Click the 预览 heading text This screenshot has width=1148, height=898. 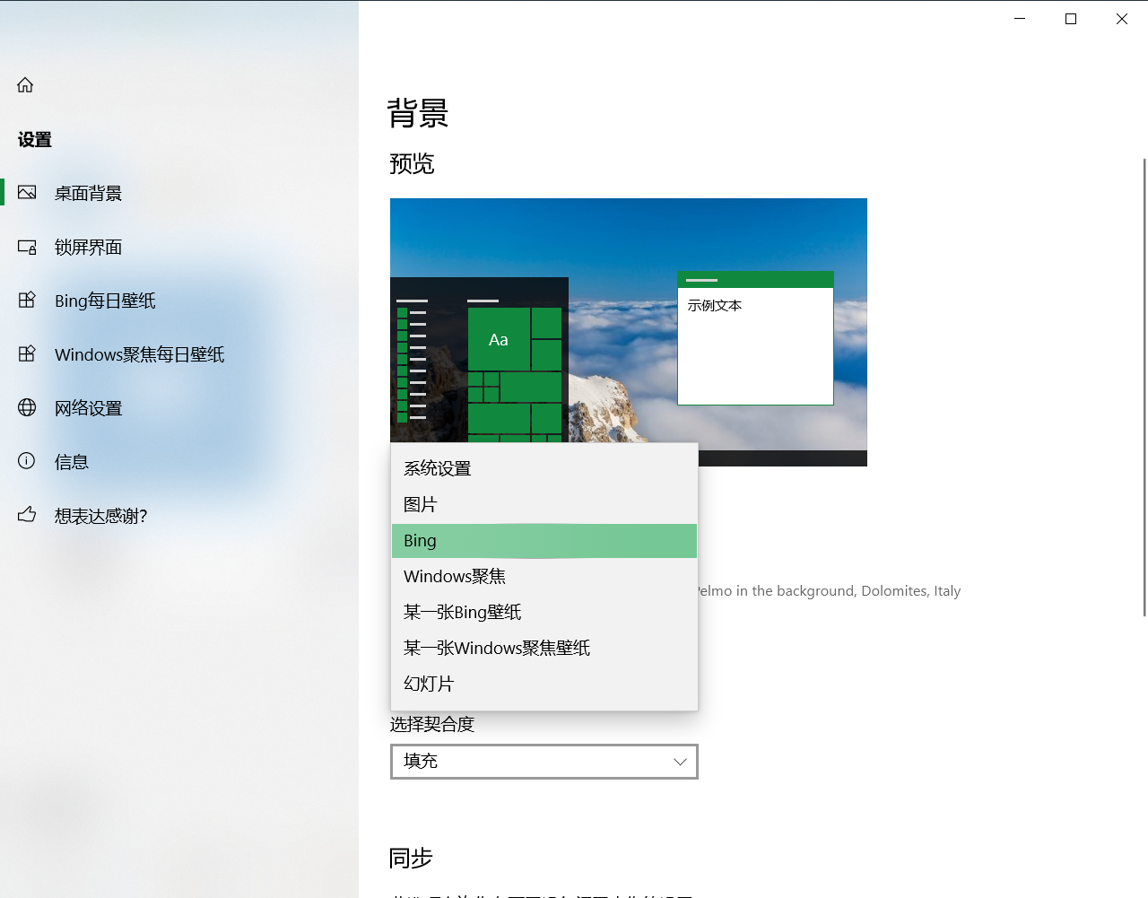click(x=412, y=164)
